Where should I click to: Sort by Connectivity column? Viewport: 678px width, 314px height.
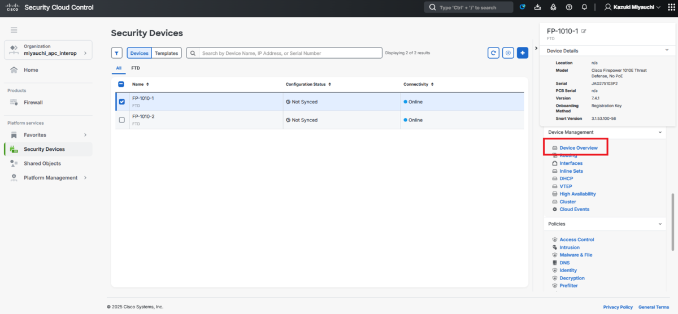(419, 84)
